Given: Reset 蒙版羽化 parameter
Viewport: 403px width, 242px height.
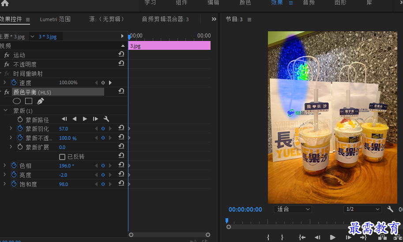Looking at the screenshot, I should (121, 128).
